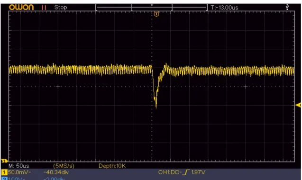Click the (5MS/s) sample rate readout
This screenshot has height=180, width=302.
pos(64,166)
